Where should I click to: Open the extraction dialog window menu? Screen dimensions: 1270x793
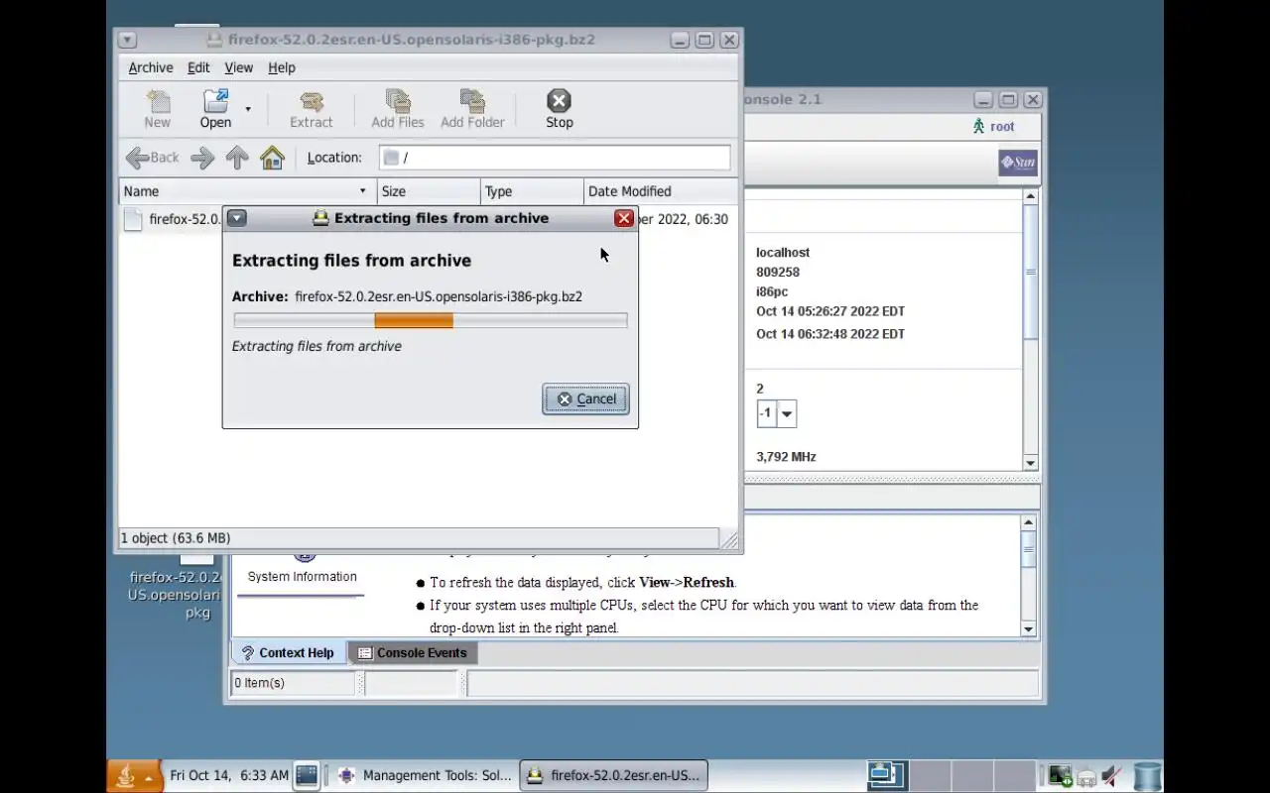pyautogui.click(x=237, y=218)
